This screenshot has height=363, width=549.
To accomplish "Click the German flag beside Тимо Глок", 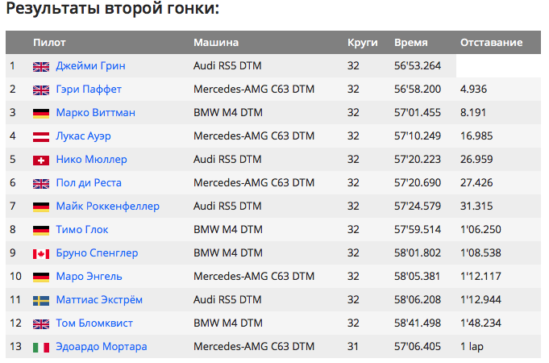I will [41, 231].
